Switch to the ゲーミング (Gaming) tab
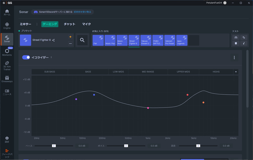 pyautogui.click(x=50, y=24)
